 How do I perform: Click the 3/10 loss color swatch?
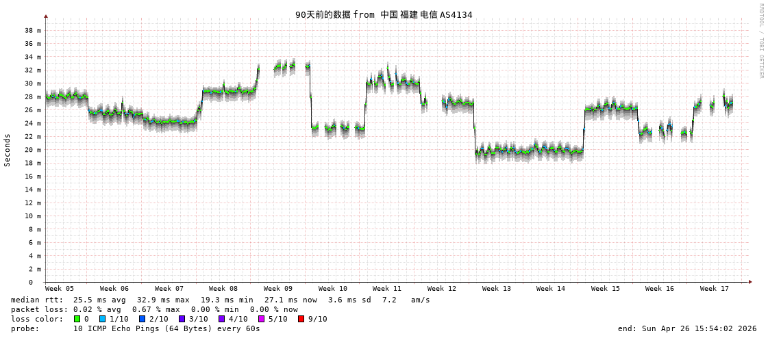[x=182, y=319]
